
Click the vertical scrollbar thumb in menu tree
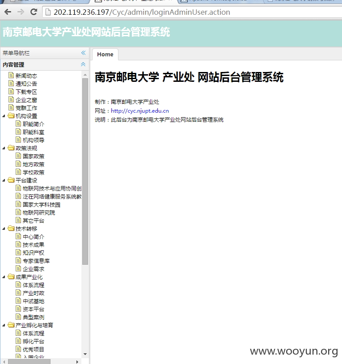[x=85, y=172]
